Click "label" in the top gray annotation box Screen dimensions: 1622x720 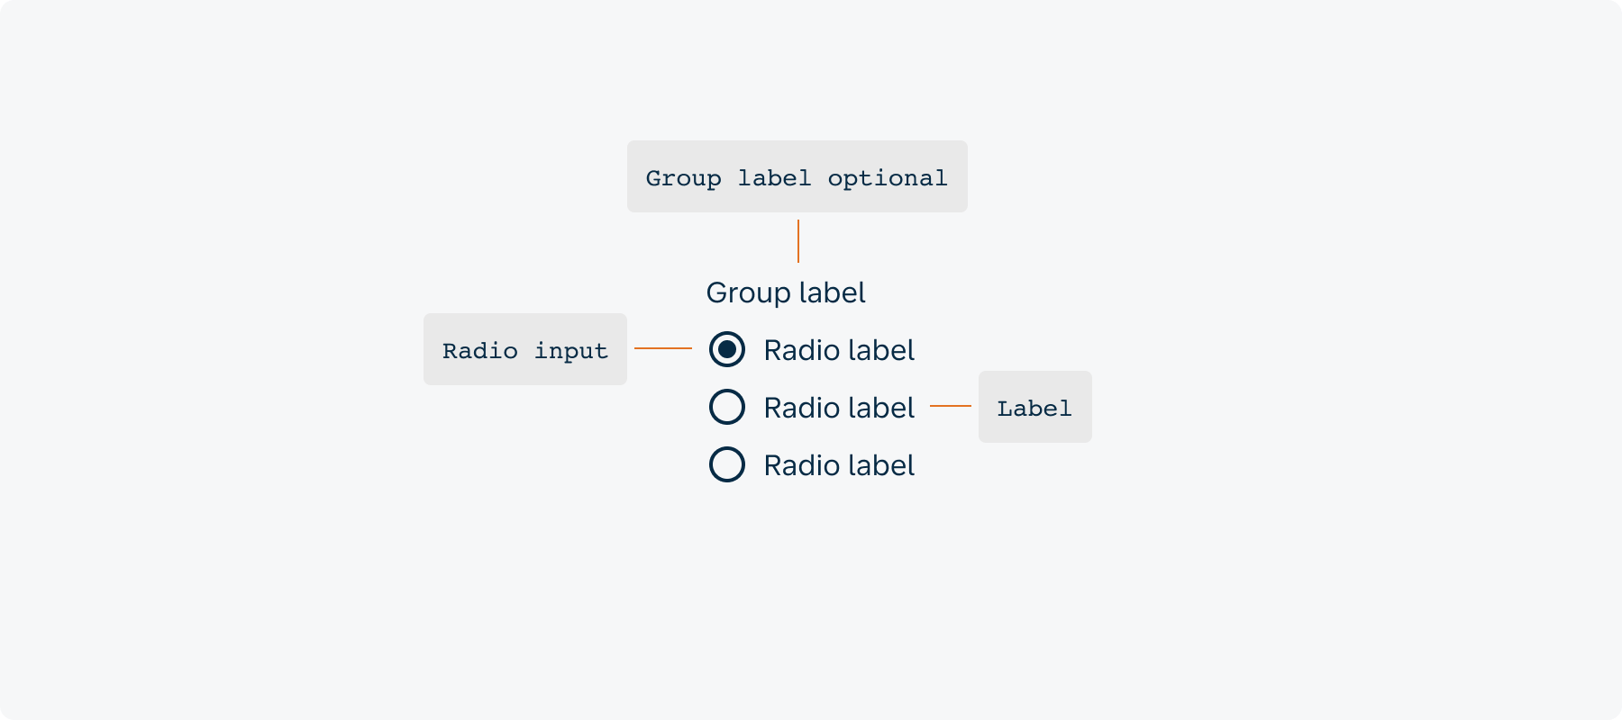click(x=774, y=178)
